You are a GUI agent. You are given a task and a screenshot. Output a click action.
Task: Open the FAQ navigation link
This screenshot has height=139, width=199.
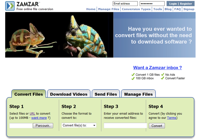pyautogui.click(x=177, y=9)
